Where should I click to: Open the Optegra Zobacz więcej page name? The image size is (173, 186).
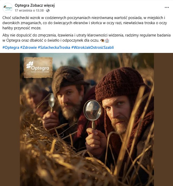tap(35, 5)
